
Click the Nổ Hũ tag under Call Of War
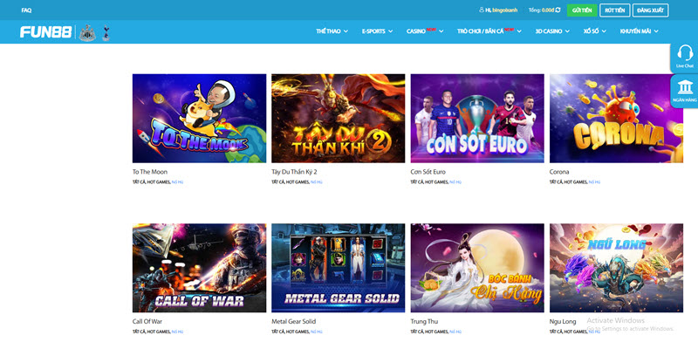(177, 332)
